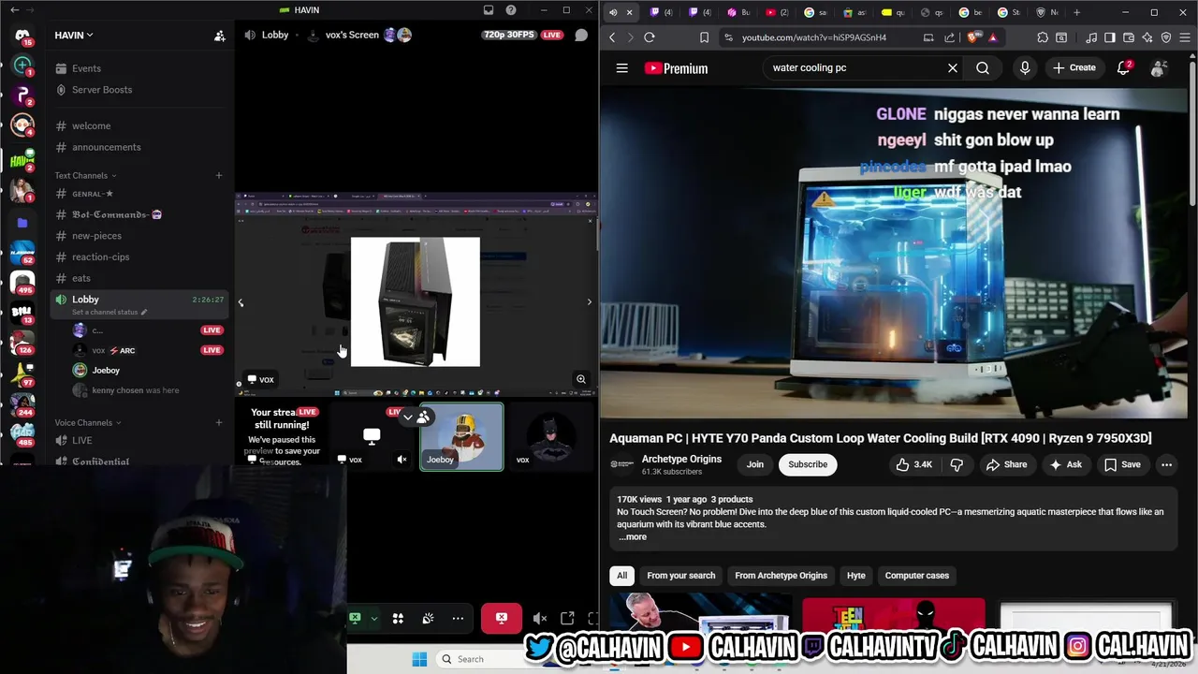
Task: Open HAVIN server dropdown menu
Action: pos(74,36)
